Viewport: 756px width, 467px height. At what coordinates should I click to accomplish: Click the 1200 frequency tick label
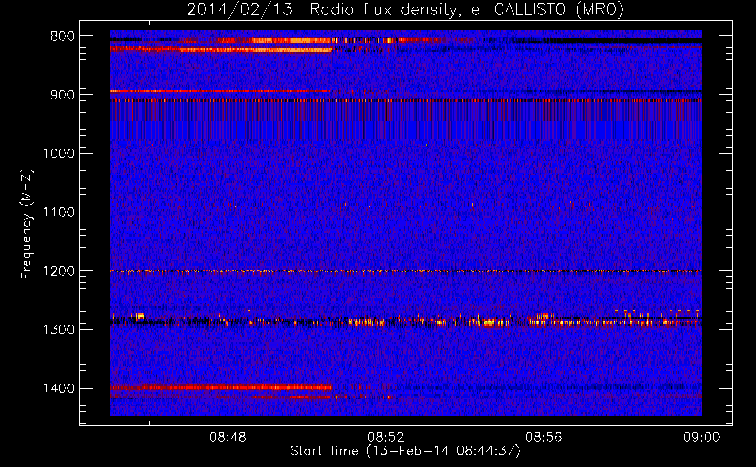pos(58,271)
